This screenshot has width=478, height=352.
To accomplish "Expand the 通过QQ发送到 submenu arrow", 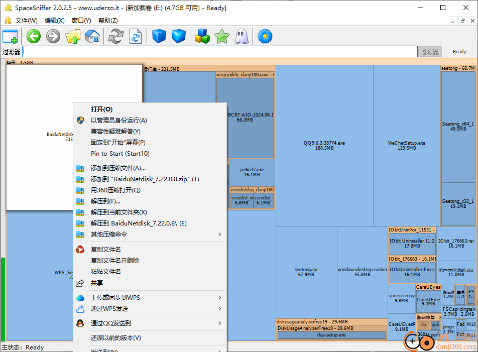I will [x=219, y=323].
